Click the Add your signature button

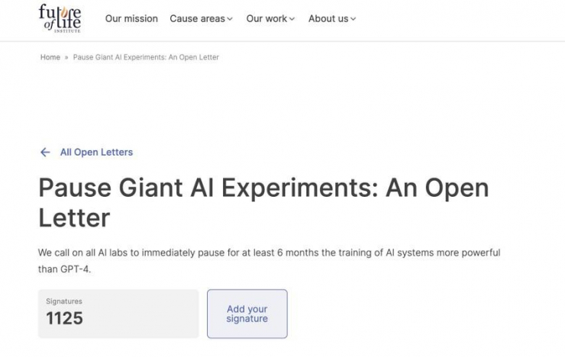[x=247, y=314]
